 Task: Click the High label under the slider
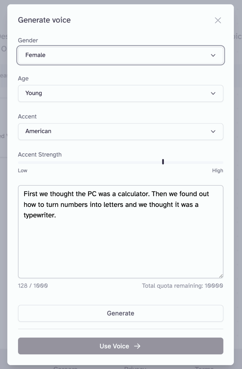[x=217, y=170]
